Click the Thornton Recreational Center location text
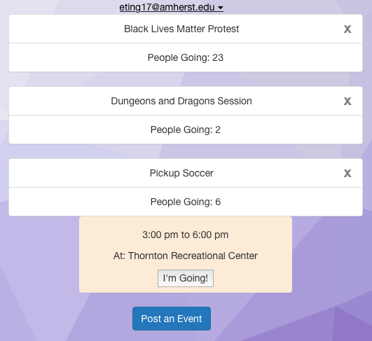372x341 pixels. click(193, 256)
